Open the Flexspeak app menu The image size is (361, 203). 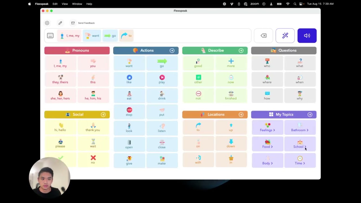point(42,4)
